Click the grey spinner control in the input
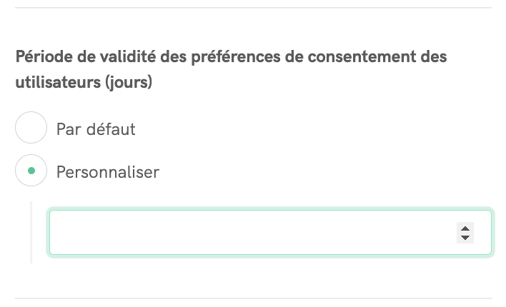The image size is (506, 307). click(465, 233)
